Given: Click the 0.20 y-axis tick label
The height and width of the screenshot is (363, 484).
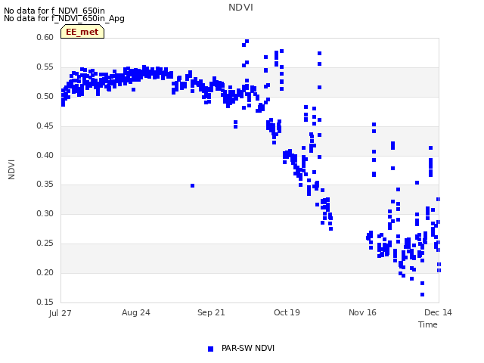Looking at the screenshot, I should click(x=45, y=272).
